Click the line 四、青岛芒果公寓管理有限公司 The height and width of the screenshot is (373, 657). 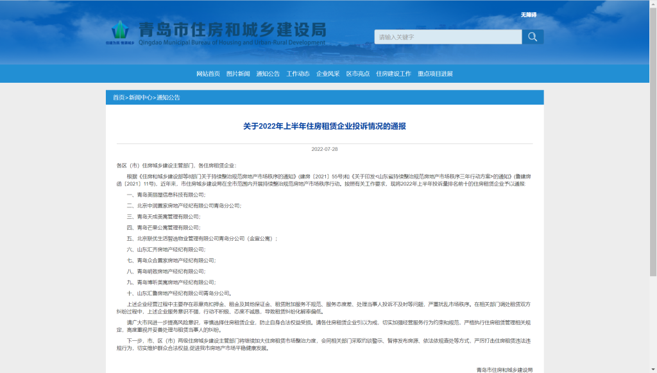(x=164, y=227)
